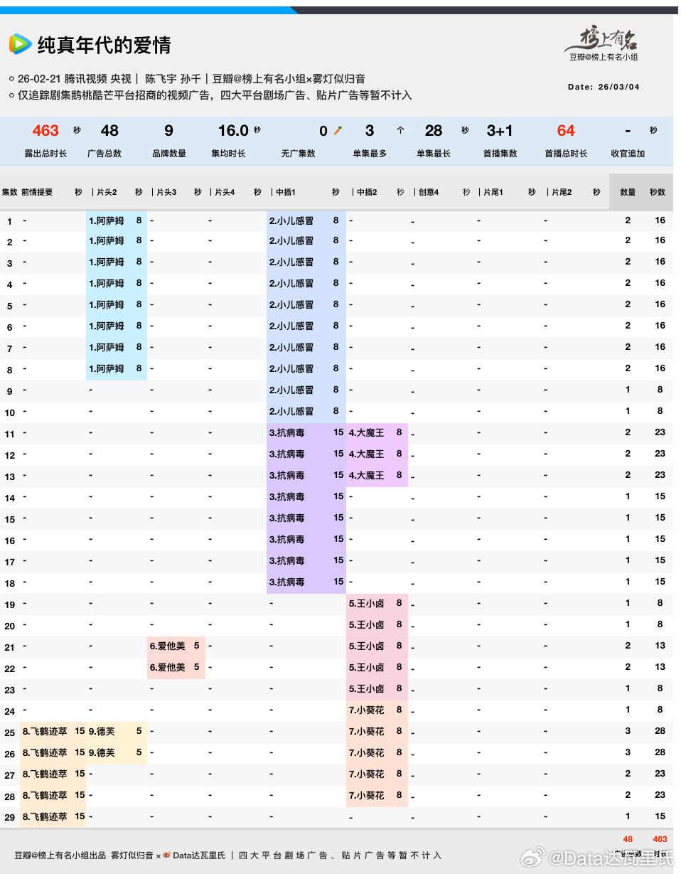Click the footer text 豆瓣@榜上有名小组出品
Screen dimensions: 681x874
tap(60, 856)
